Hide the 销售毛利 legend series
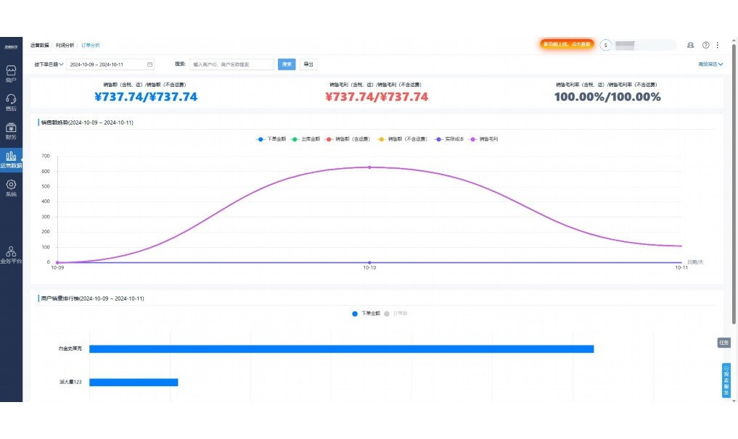This screenshot has width=738, height=439. pos(484,139)
